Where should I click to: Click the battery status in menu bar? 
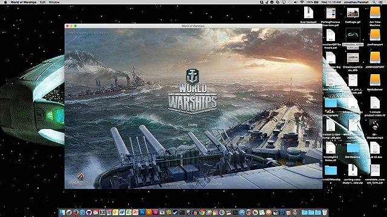[x=313, y=2]
